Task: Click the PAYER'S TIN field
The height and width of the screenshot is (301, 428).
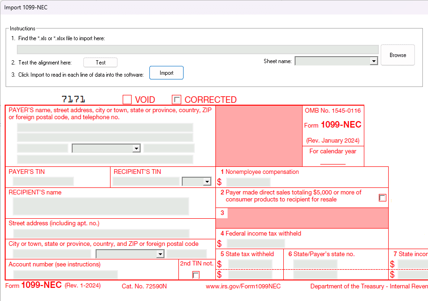Action: click(43, 181)
